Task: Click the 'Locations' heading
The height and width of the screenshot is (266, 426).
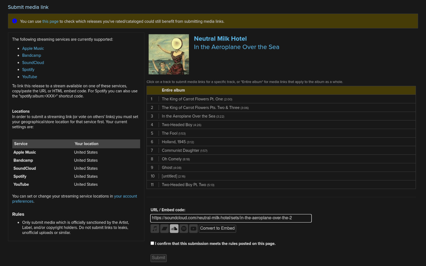Action: [x=21, y=111]
